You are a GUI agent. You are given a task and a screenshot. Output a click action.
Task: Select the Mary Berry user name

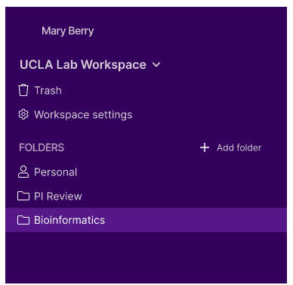click(x=67, y=31)
